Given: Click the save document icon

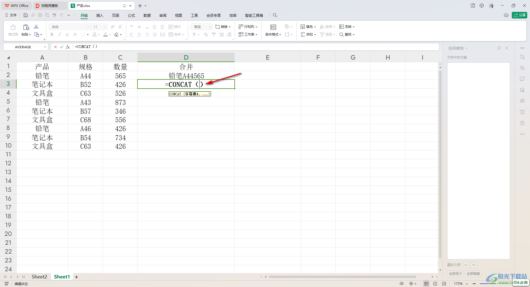Looking at the screenshot, I should pos(26,15).
